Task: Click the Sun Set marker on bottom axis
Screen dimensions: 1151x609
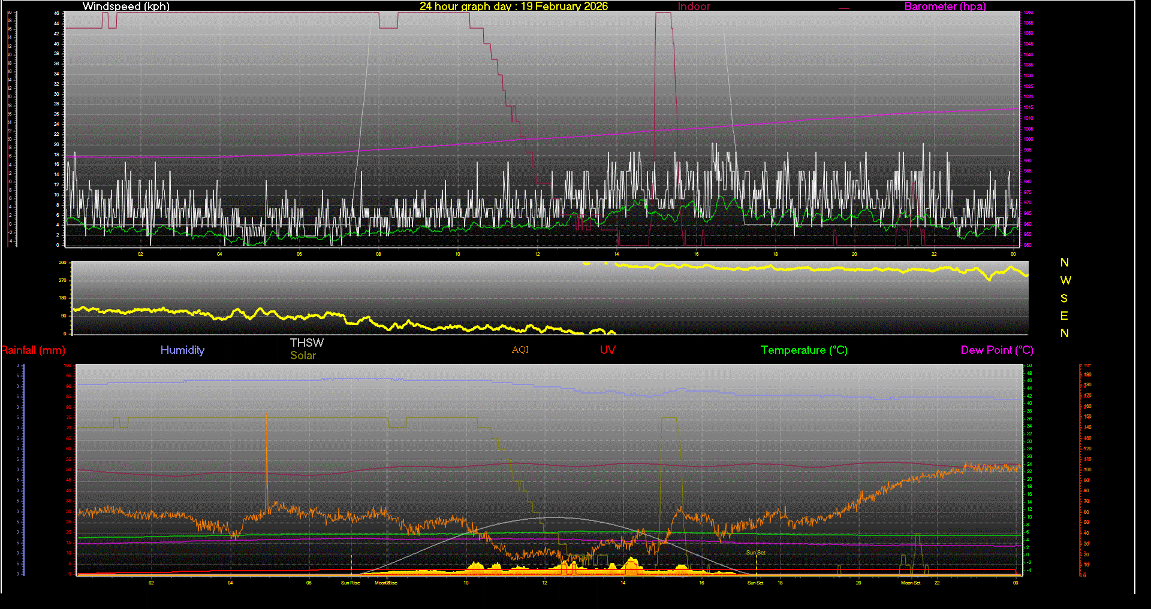Action: (x=755, y=583)
